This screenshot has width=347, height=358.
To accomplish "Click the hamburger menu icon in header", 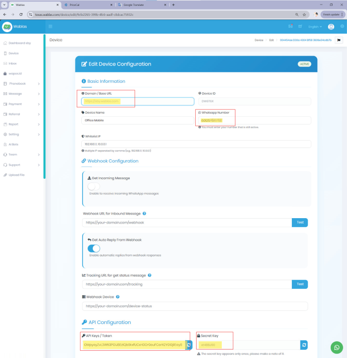I will tap(50, 27).
